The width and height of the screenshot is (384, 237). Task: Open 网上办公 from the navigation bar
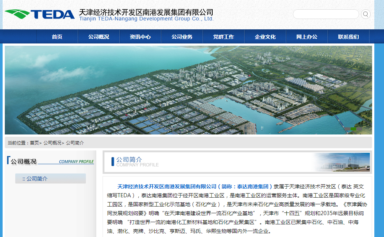307,37
